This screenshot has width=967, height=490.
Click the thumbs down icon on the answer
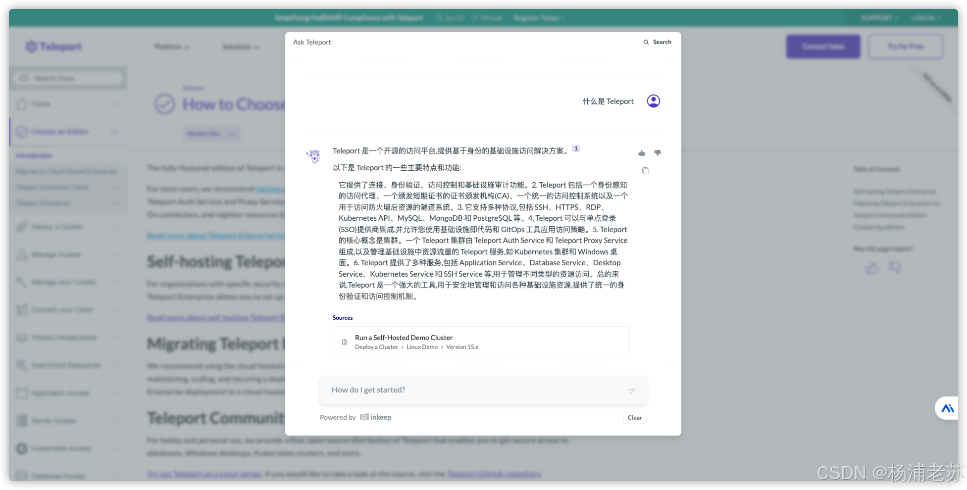coord(658,153)
